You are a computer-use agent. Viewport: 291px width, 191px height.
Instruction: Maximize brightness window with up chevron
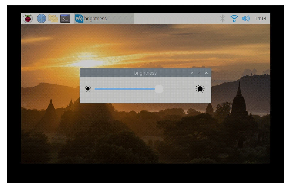click(x=199, y=73)
